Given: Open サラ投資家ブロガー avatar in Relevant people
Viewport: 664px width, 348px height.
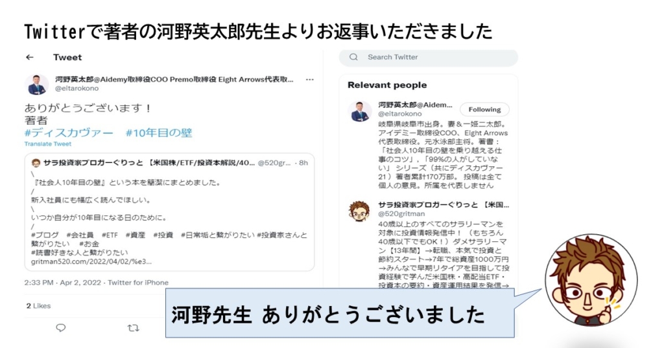Looking at the screenshot, I should coord(359,211).
